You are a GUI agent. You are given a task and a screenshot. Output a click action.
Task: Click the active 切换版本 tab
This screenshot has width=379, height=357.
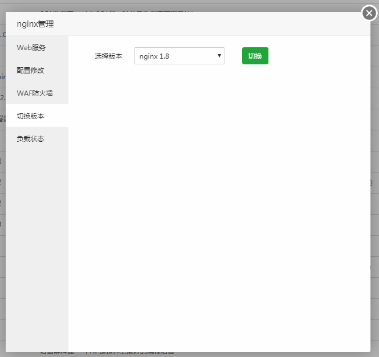click(31, 116)
